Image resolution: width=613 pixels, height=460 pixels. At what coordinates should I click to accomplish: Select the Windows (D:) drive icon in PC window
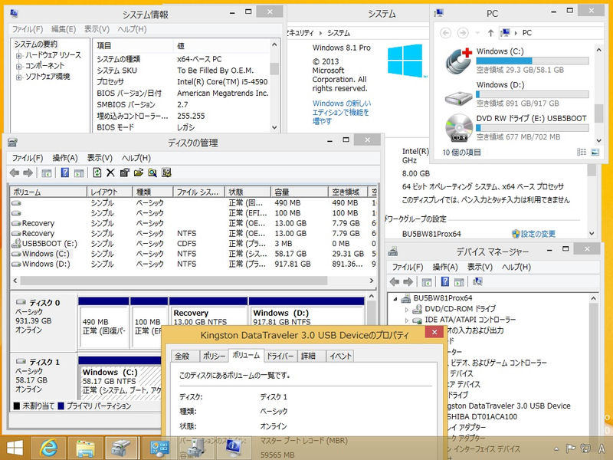(458, 97)
